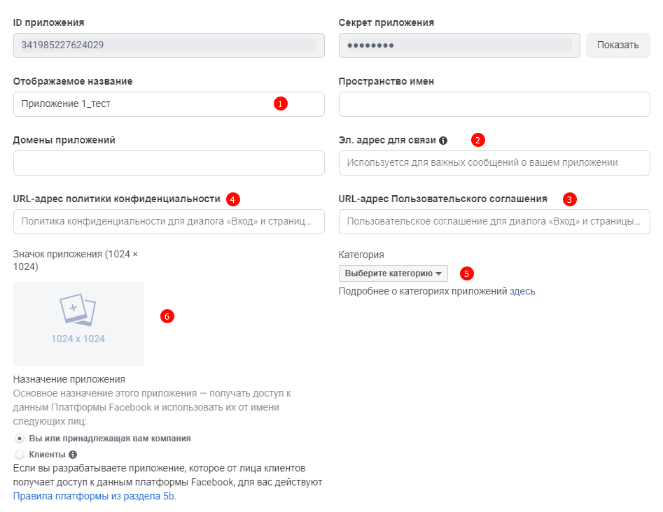This screenshot has height=512, width=663.
Task: Open 'Правила платформы из раздела 5b' link
Action: tap(95, 496)
